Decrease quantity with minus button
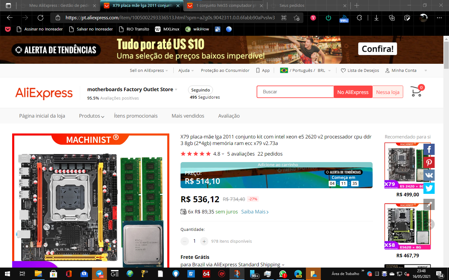449x280 pixels. pyautogui.click(x=185, y=241)
